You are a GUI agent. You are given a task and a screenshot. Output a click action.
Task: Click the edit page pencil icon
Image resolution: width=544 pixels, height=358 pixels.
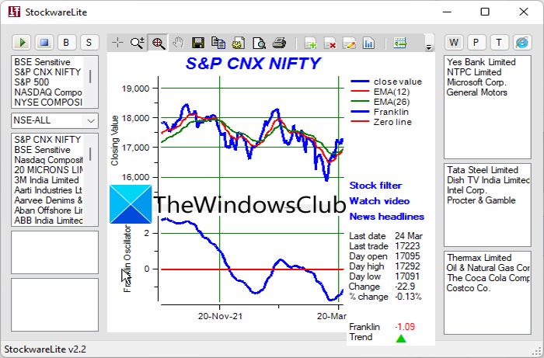350,43
